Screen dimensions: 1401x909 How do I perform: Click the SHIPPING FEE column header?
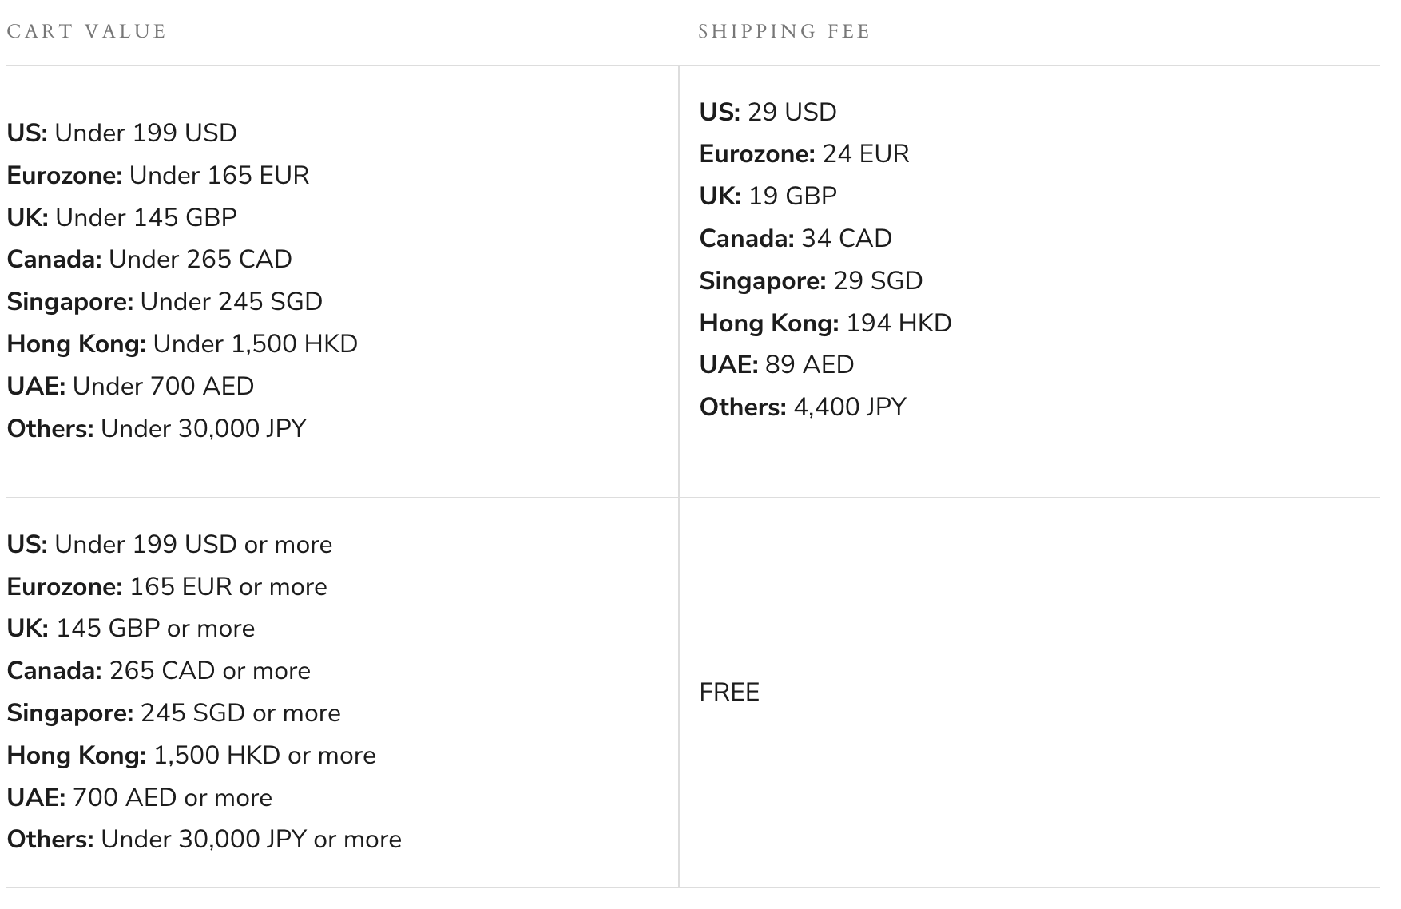pyautogui.click(x=784, y=31)
